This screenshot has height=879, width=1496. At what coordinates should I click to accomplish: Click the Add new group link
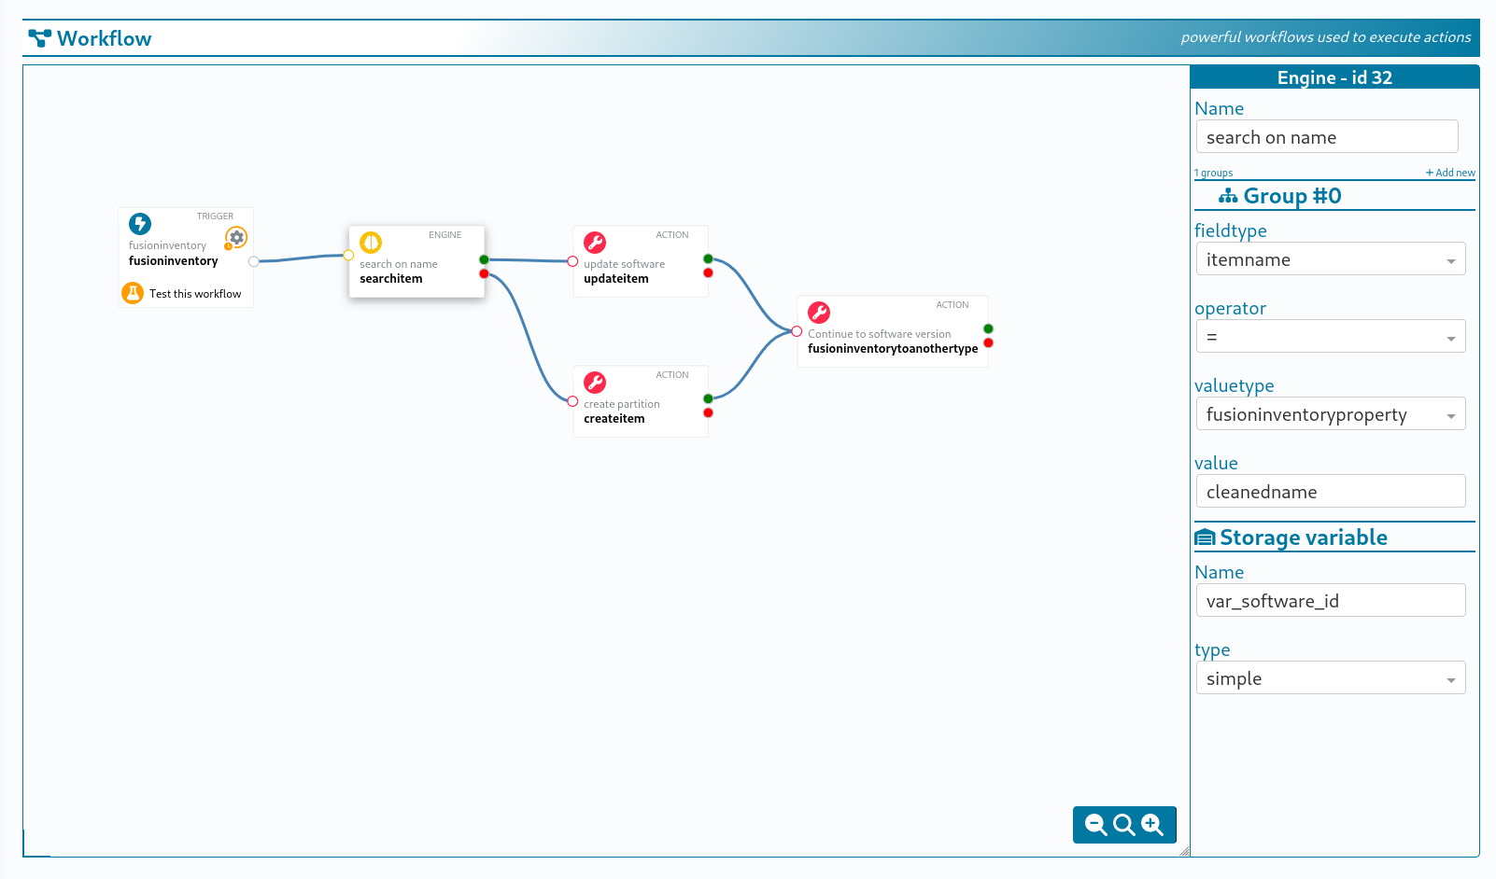(x=1450, y=173)
